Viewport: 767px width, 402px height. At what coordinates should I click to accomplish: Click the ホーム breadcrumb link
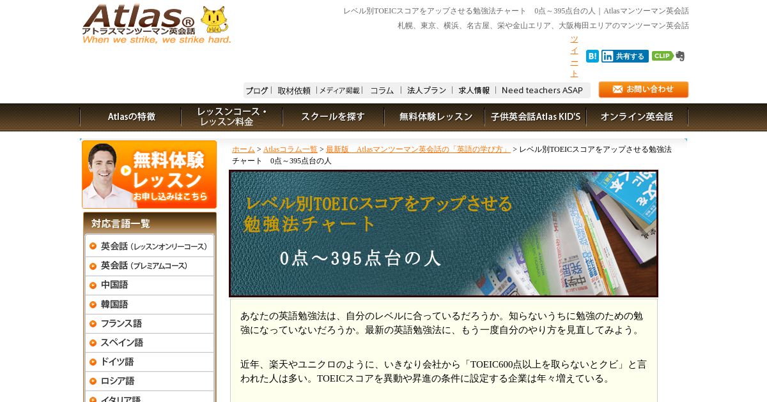[x=244, y=149]
